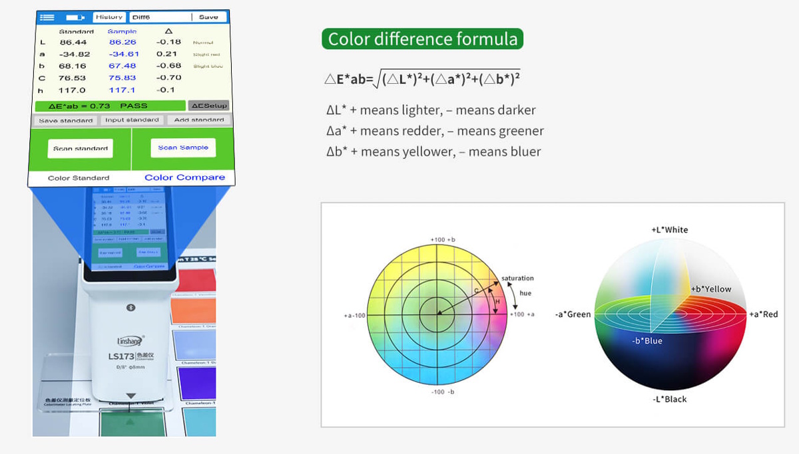The image size is (799, 454).
Task: Click the black triangle marker on the colorimeter
Action: point(131,396)
